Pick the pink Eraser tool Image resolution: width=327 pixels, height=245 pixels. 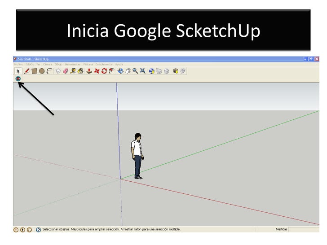[66, 71]
